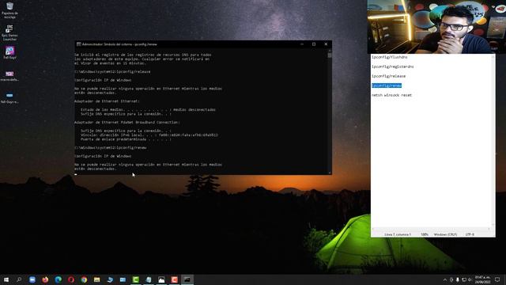Click the ipconfig/flushdns line in Notepad
The image size is (506, 285).
click(x=389, y=57)
